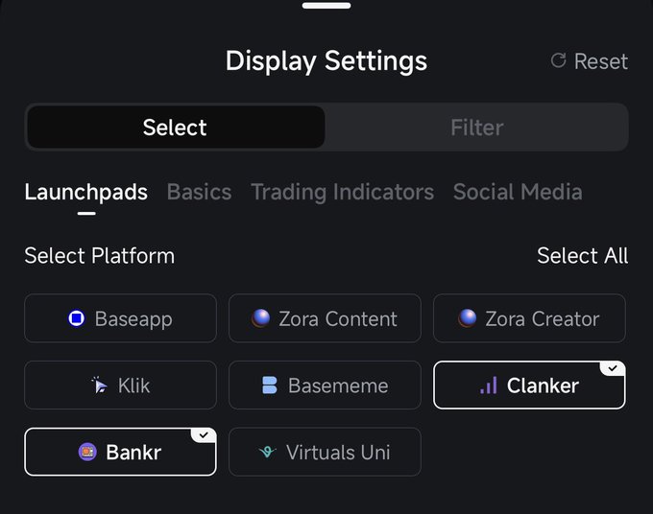Click the Reset text button
653x514 pixels.
click(x=600, y=61)
